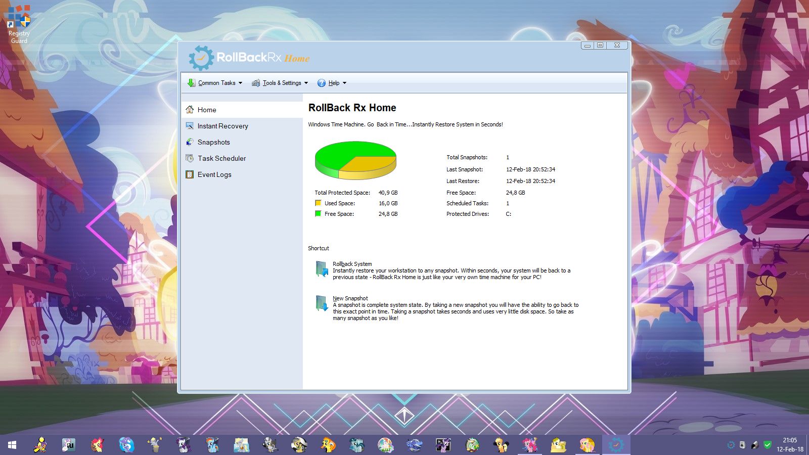Click the RollBack Rx gear tray icon
The height and width of the screenshot is (455, 809).
(x=731, y=445)
